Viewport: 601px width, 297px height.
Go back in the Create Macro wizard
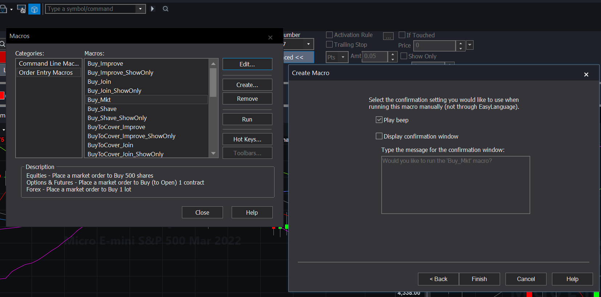tap(438, 279)
